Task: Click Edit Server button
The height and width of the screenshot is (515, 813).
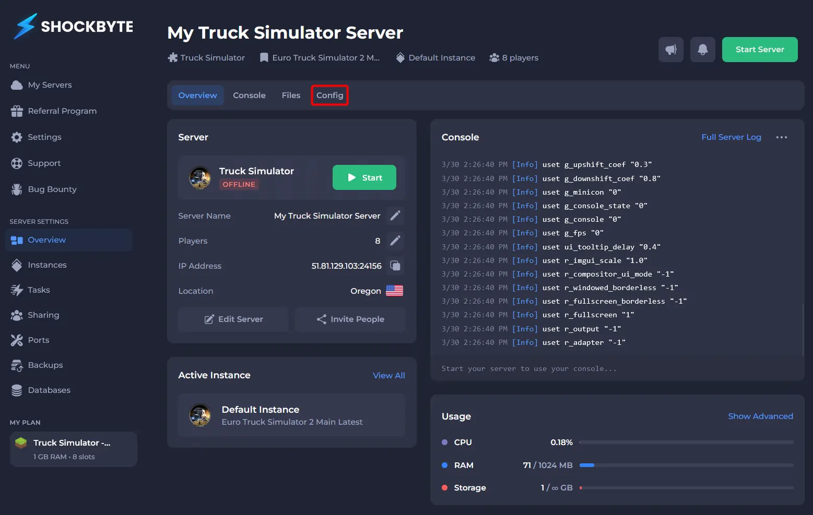Action: [x=233, y=319]
